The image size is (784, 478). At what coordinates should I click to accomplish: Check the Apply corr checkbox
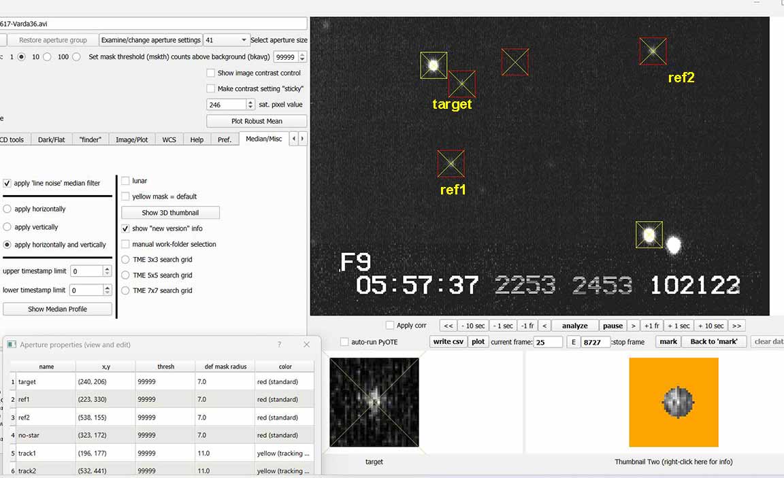(x=390, y=325)
